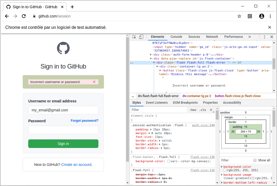The width and height of the screenshot is (277, 186).
Task: Click the GitHub Octocat logo
Action: point(63,48)
